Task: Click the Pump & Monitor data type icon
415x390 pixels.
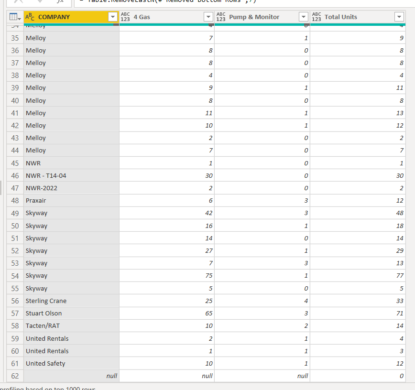Action: [x=221, y=17]
